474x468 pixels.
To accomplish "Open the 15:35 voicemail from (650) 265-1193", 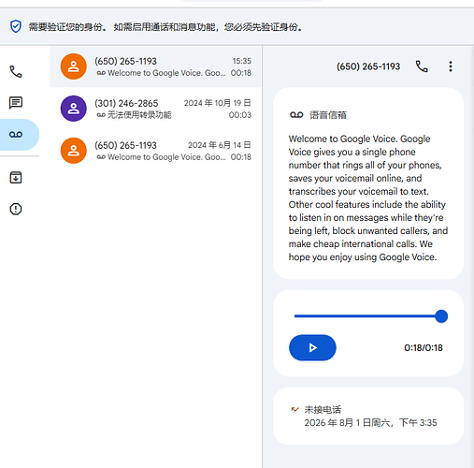I will pyautogui.click(x=155, y=66).
